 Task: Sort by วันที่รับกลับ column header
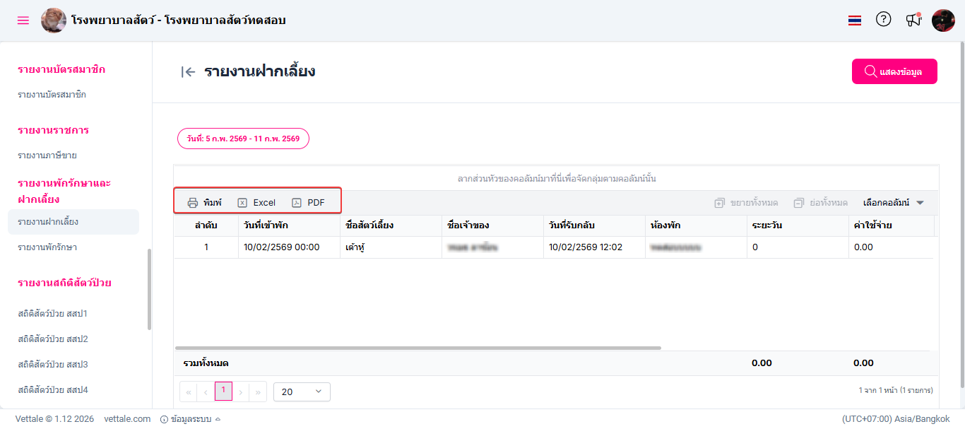(x=594, y=225)
